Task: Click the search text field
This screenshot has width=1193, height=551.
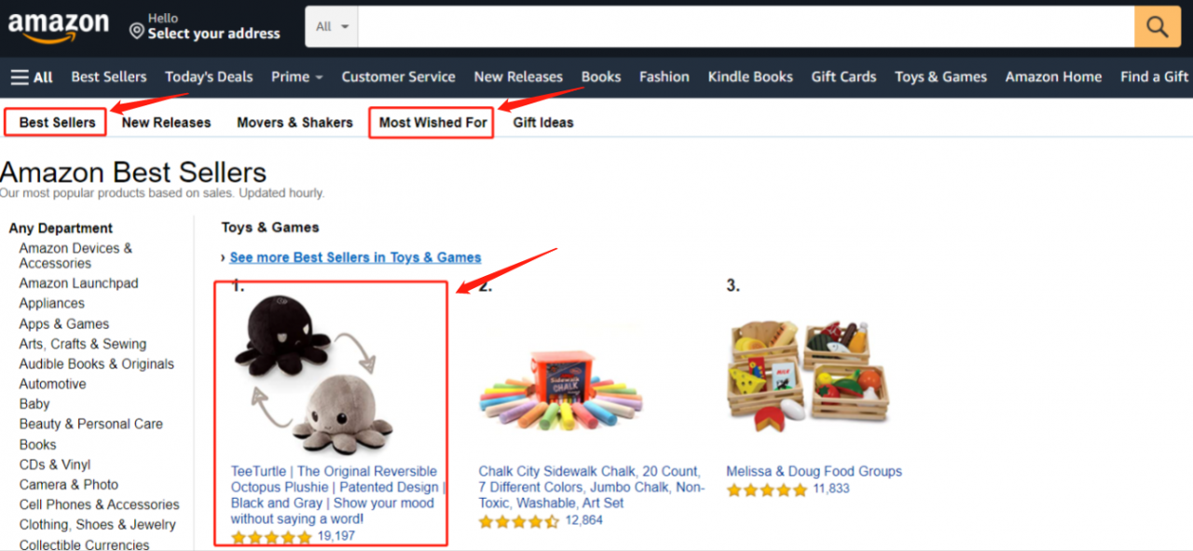Action: point(746,26)
